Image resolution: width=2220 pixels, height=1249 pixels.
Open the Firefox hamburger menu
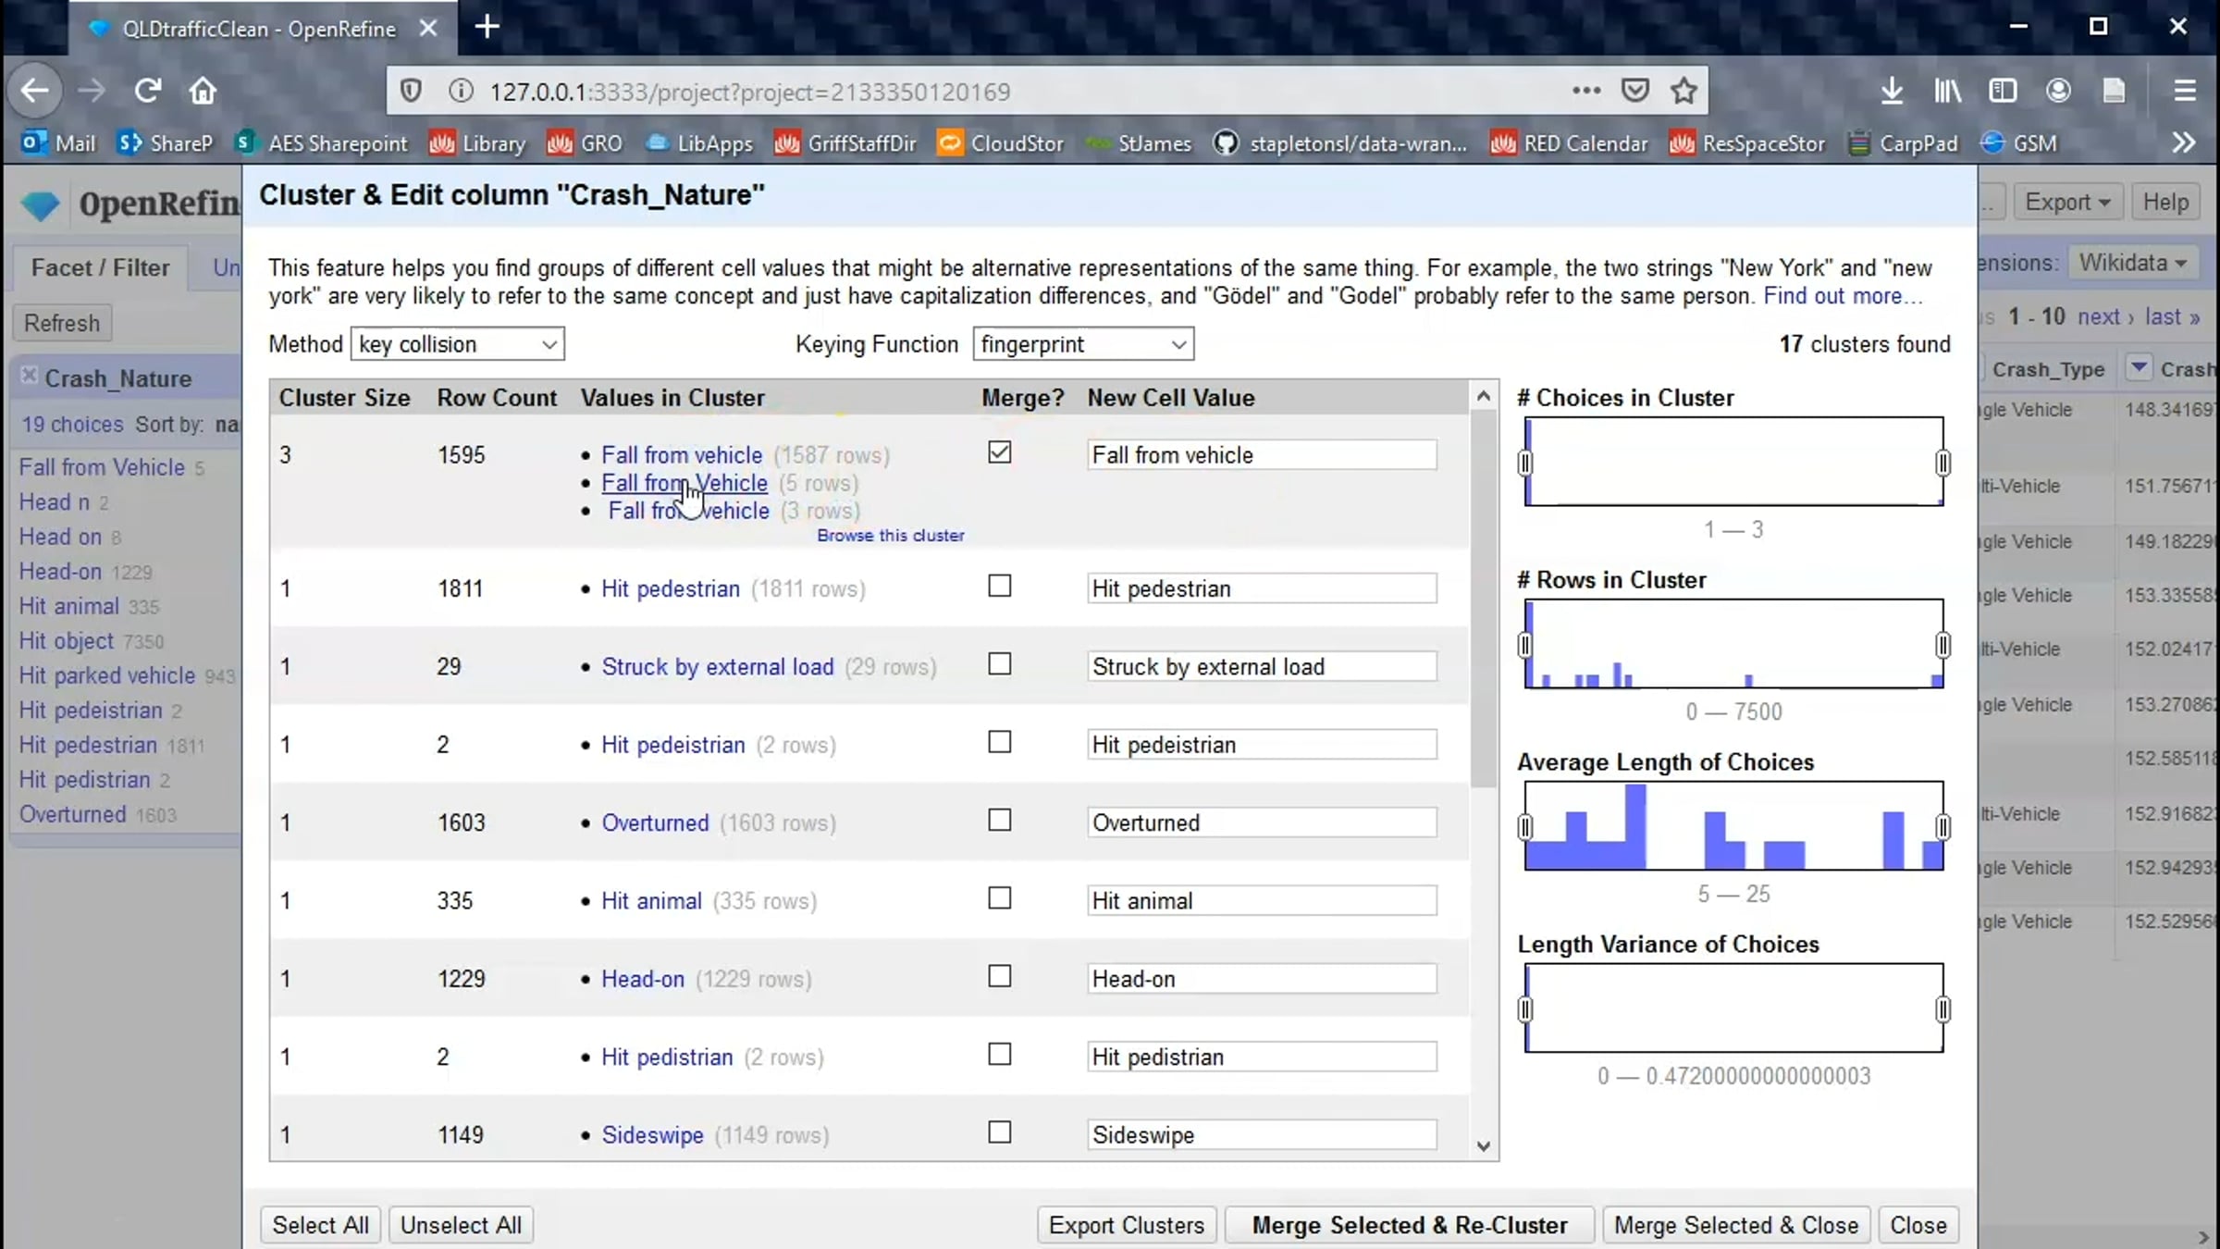[2184, 91]
